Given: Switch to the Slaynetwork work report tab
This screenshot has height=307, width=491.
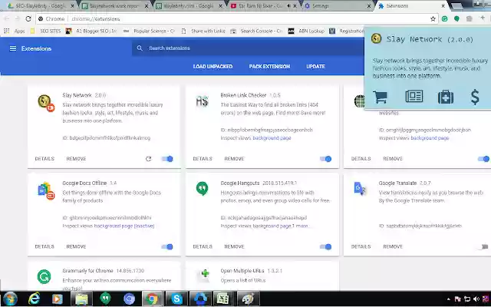Looking at the screenshot, I should click(x=114, y=6).
